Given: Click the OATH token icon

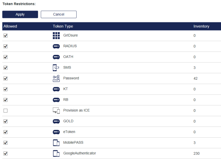Looking at the screenshot, I should (x=56, y=57).
